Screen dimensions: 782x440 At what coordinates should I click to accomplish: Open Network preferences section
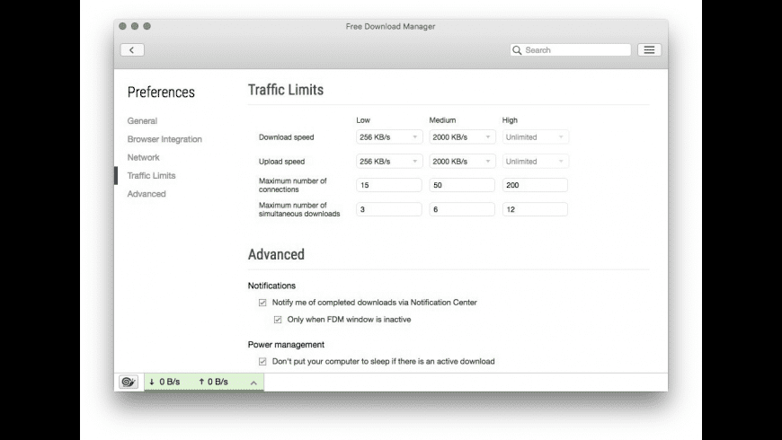143,157
